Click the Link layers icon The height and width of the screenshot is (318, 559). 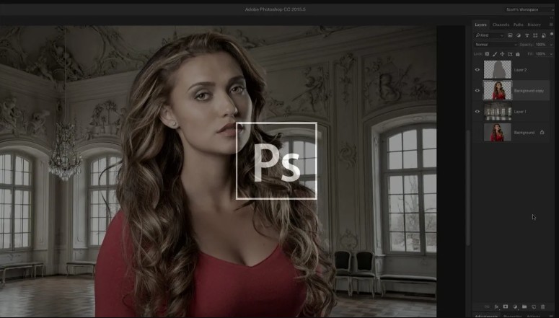(487, 306)
